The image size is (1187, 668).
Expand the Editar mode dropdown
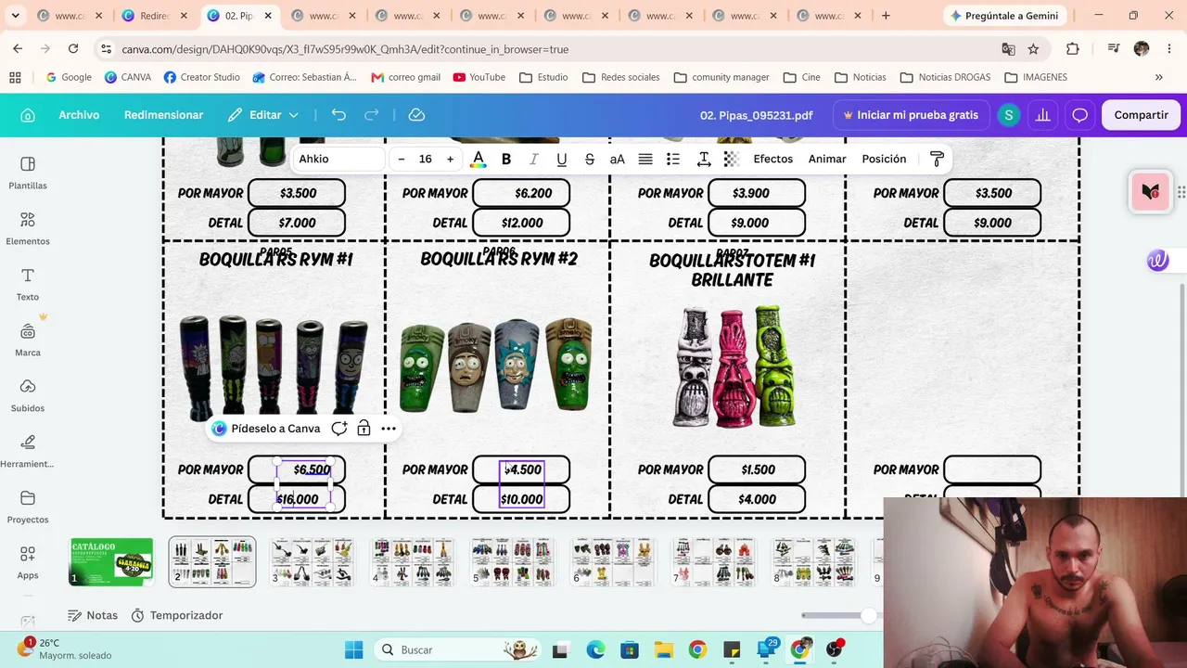[264, 115]
